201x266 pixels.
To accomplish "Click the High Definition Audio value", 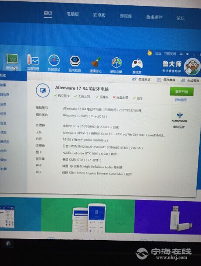I will pyautogui.click(x=92, y=167).
